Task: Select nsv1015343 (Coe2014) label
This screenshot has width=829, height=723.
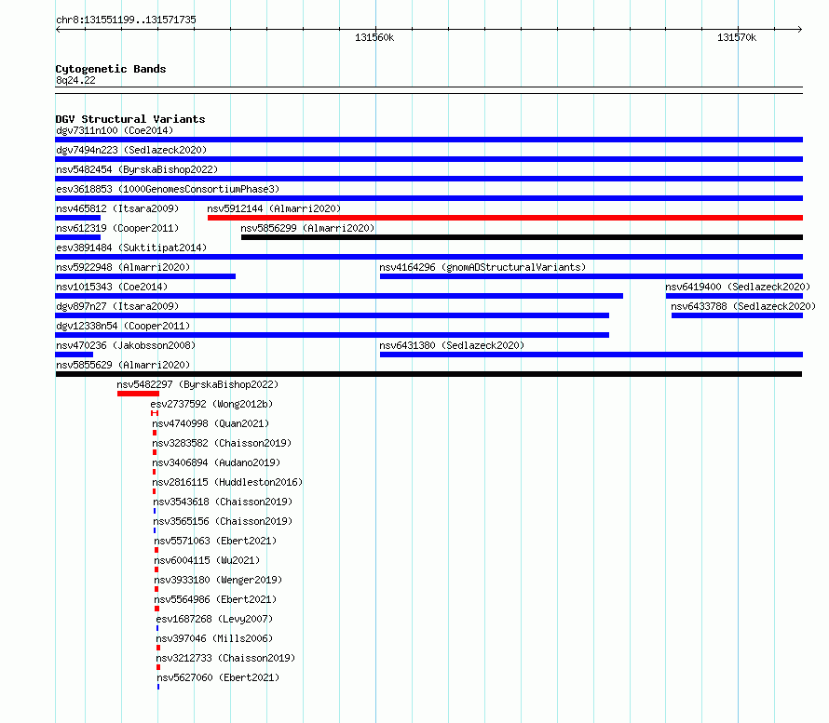Action: point(112,287)
